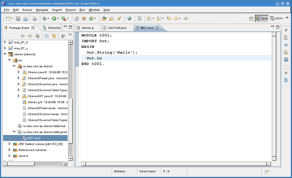292x178 pixels.
Task: Activate the Java perspective button
Action: 262,19
